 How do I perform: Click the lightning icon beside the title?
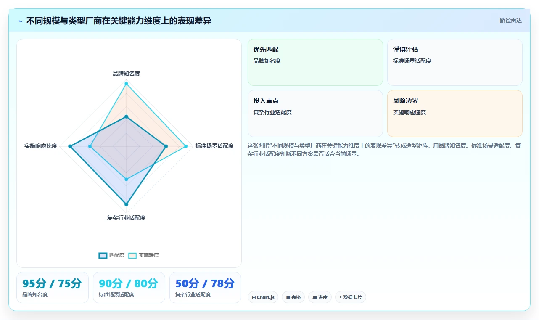click(20, 21)
